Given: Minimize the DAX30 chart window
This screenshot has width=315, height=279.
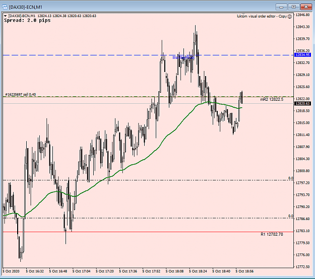Looking at the screenshot, I should point(281,7).
